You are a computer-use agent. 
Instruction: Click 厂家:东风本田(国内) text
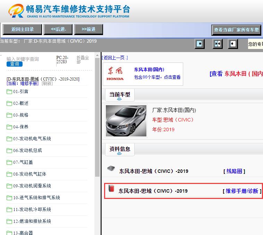[x=174, y=110]
